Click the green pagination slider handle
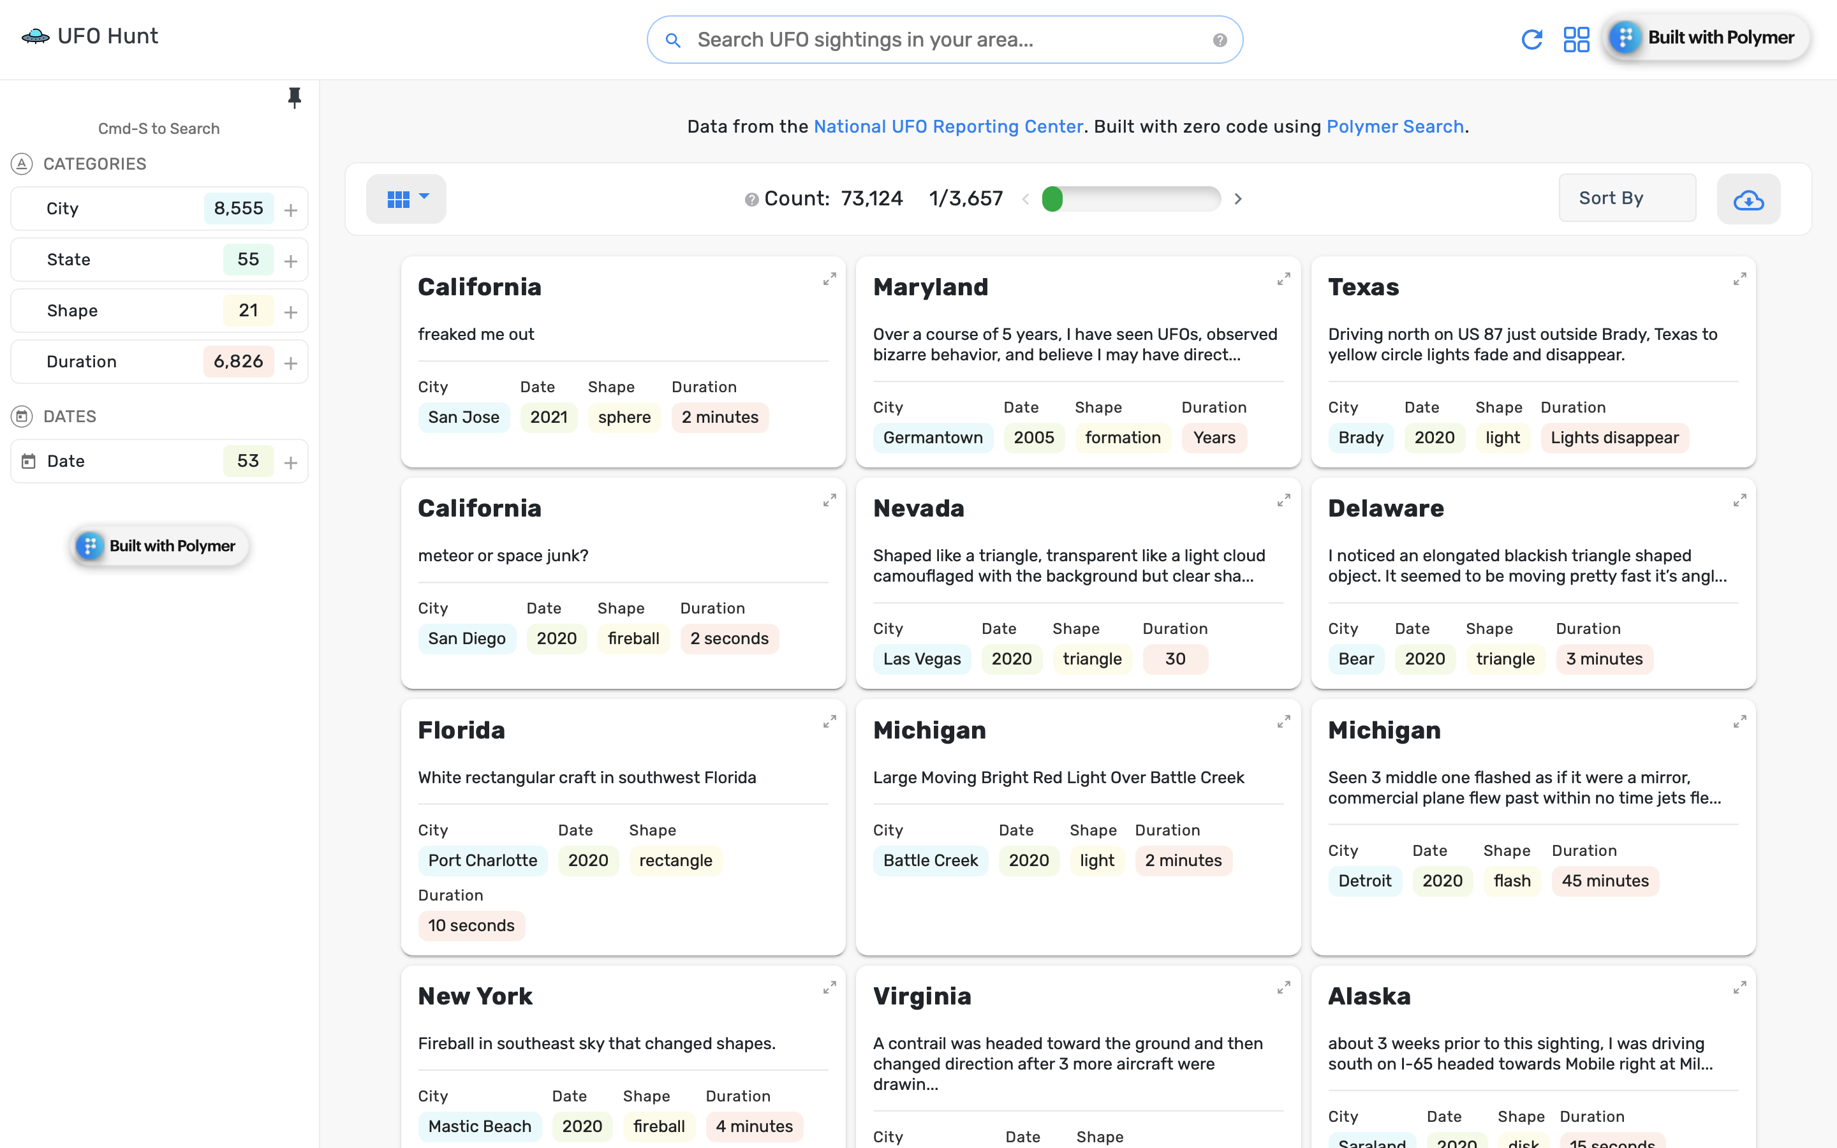This screenshot has height=1148, width=1837. [x=1052, y=199]
